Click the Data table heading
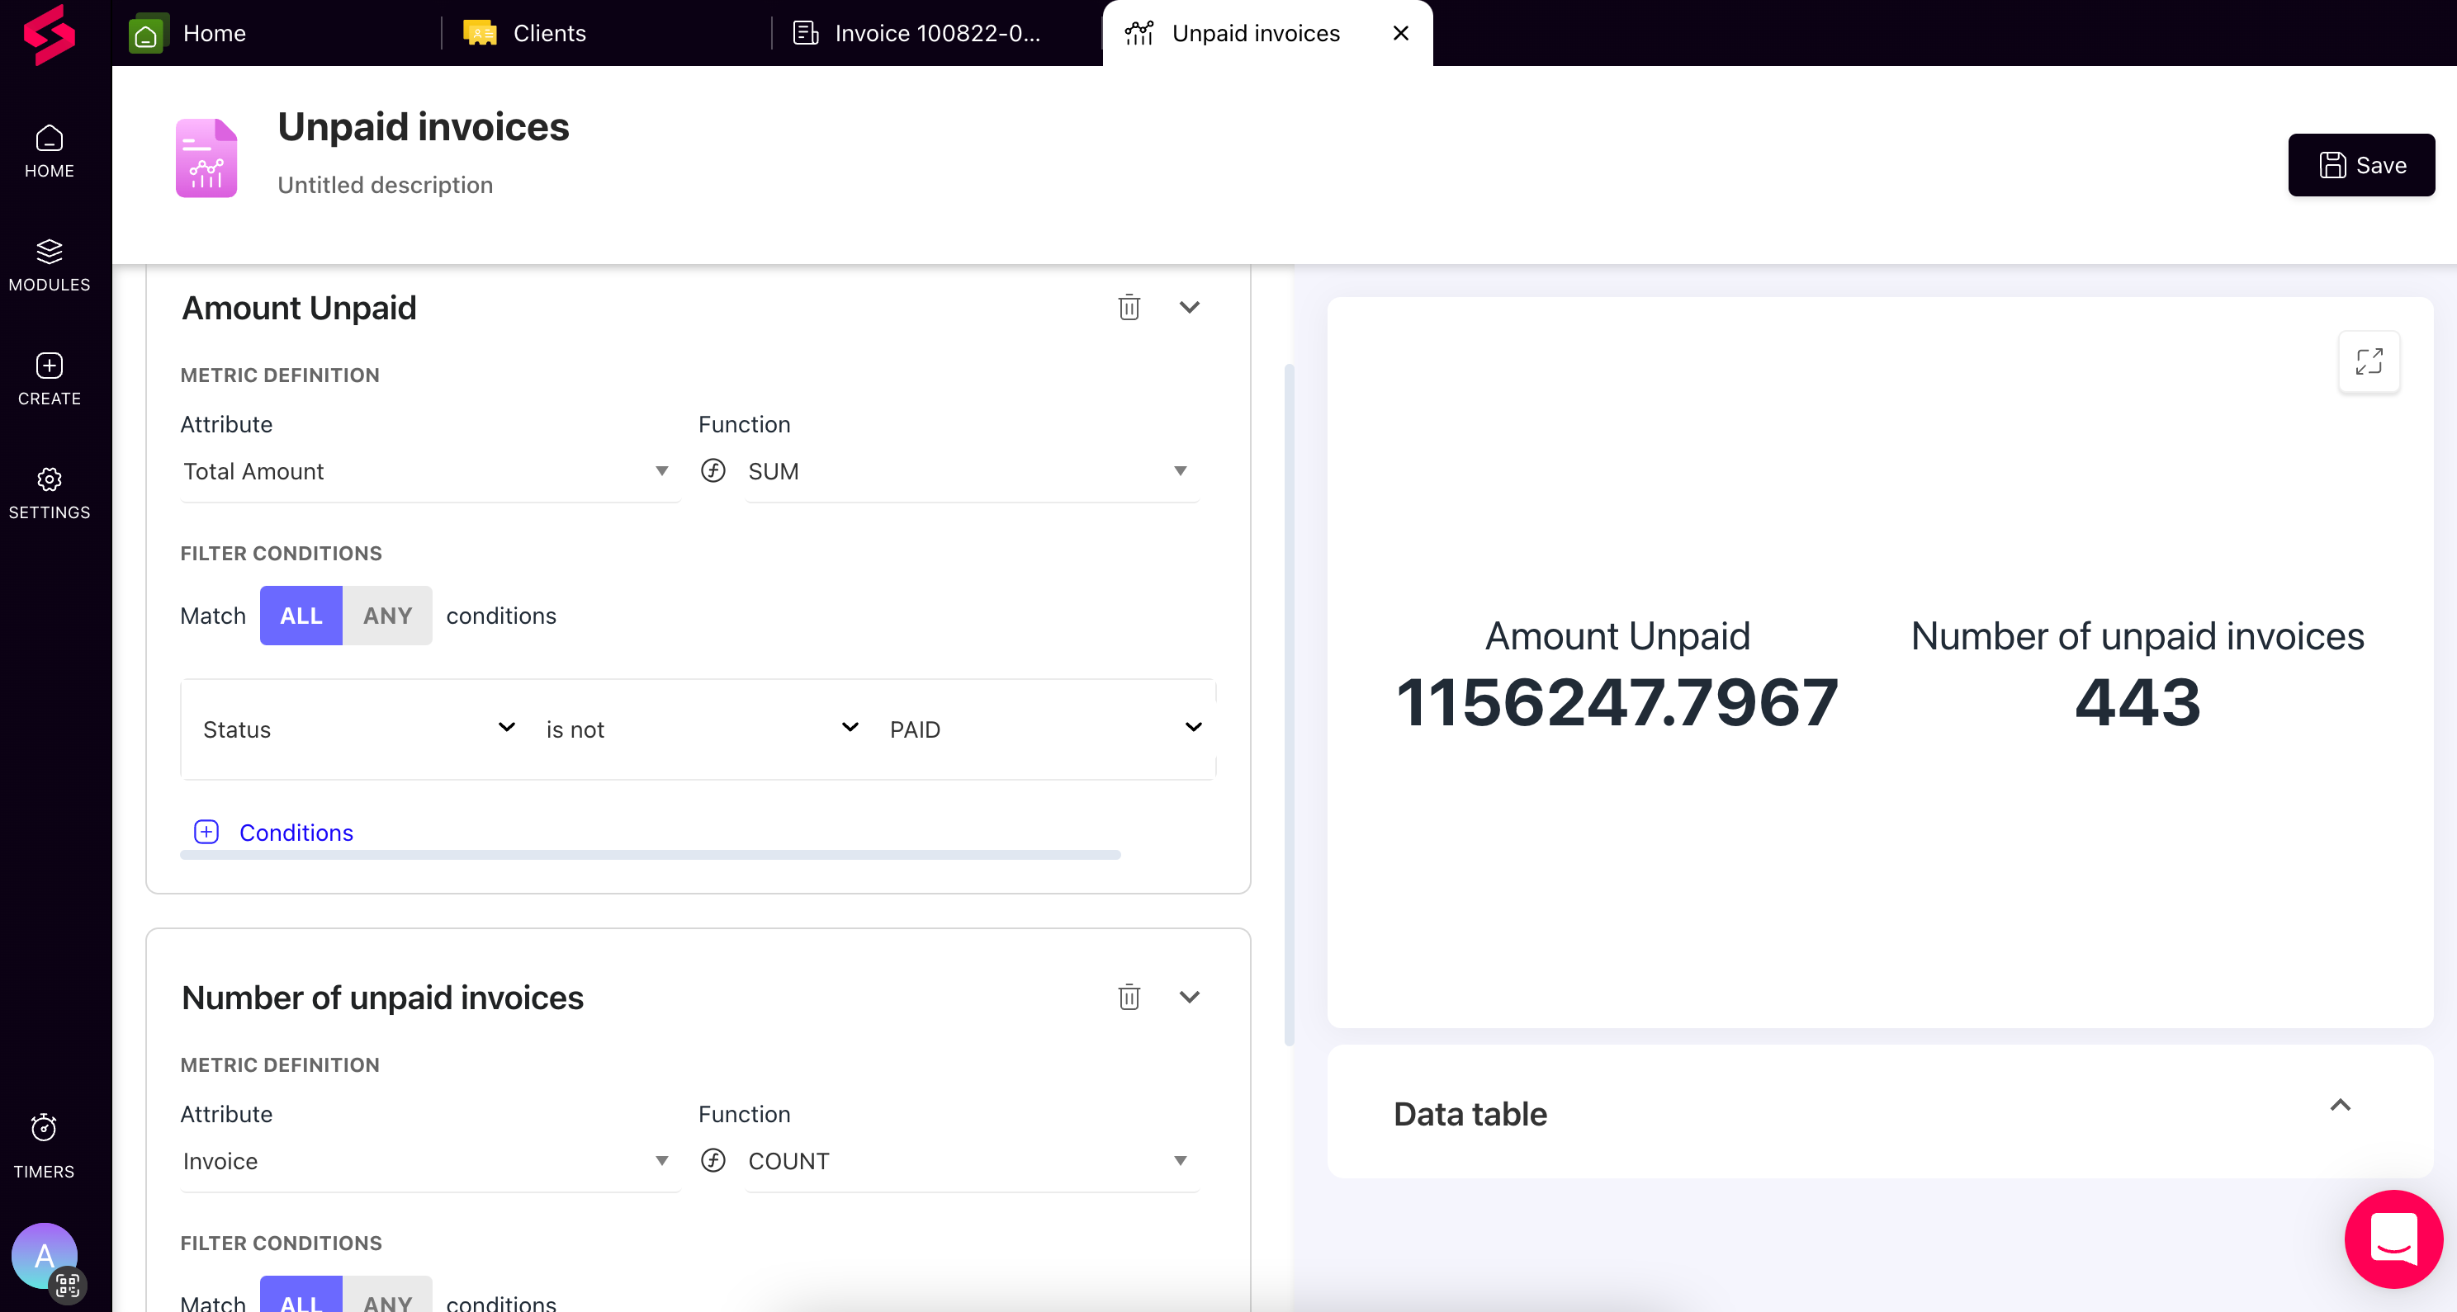 [x=1470, y=1114]
